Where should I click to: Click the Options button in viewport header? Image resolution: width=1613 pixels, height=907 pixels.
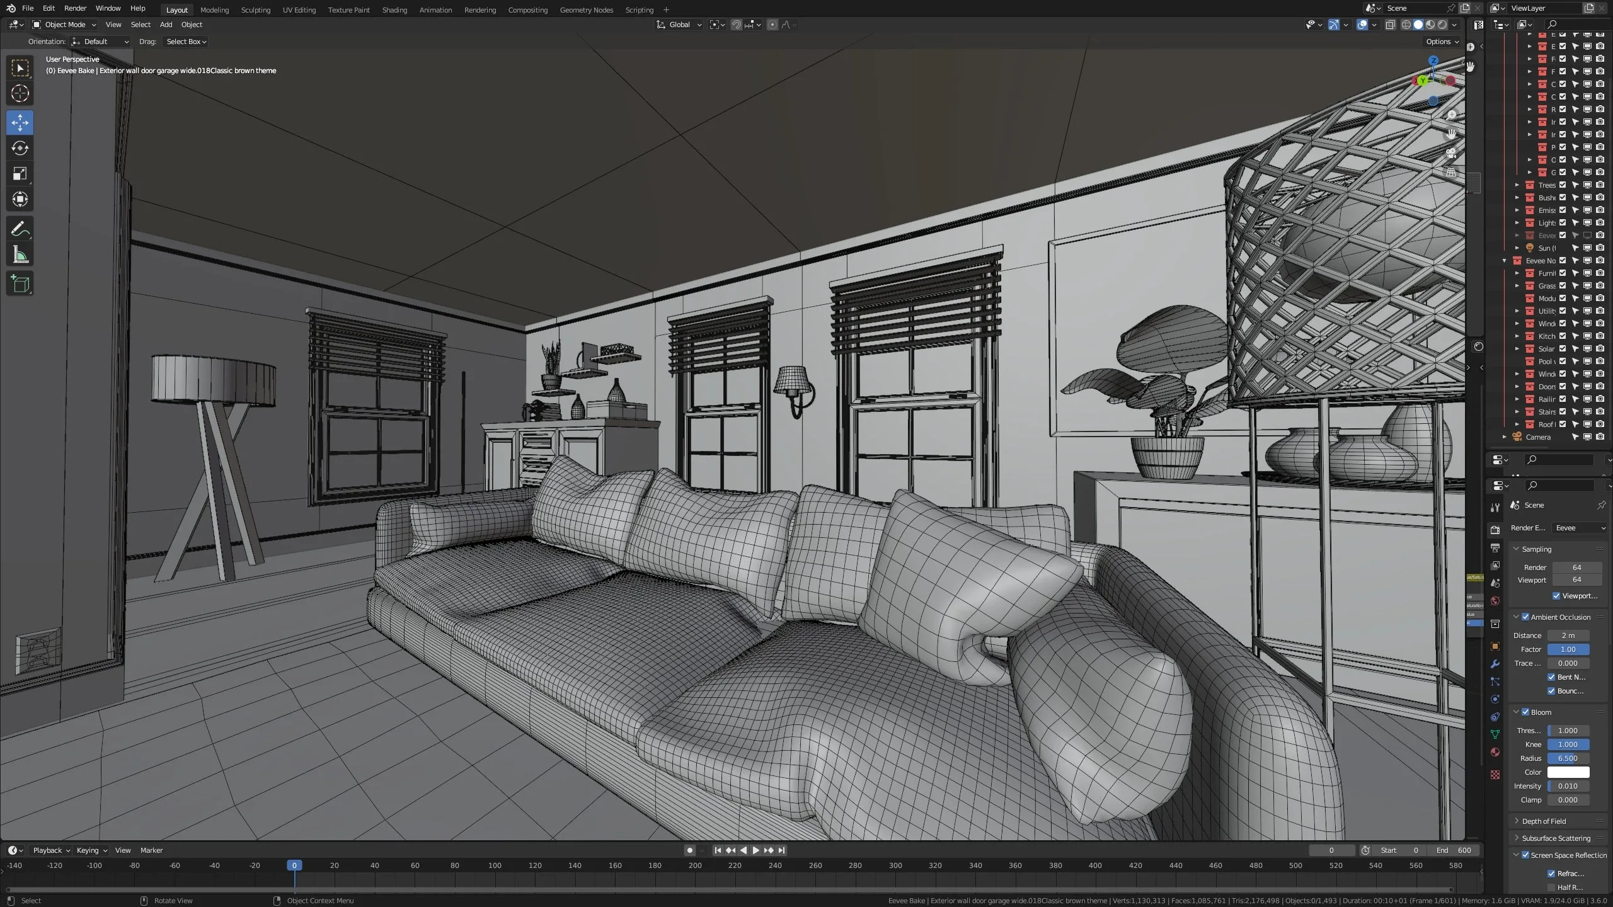point(1440,41)
